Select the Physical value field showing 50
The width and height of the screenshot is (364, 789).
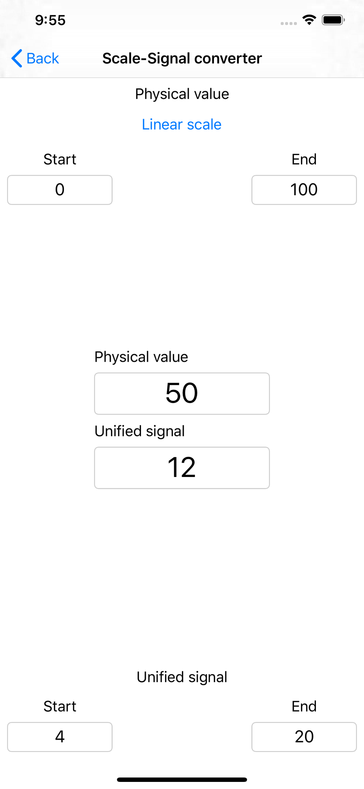(182, 393)
